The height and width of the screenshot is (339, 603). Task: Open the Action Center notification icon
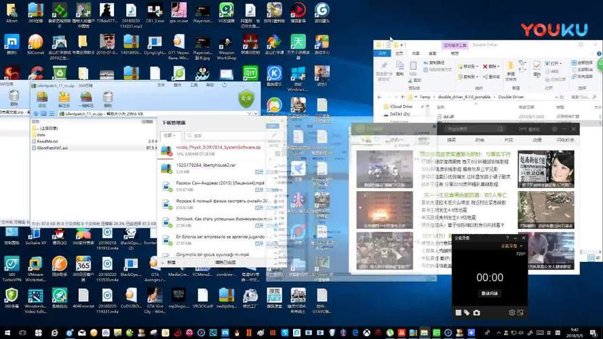click(x=593, y=333)
